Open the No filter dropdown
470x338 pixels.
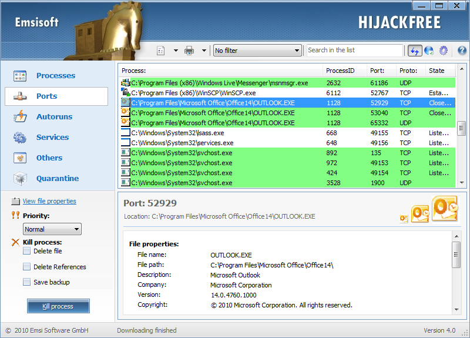pyautogui.click(x=257, y=51)
